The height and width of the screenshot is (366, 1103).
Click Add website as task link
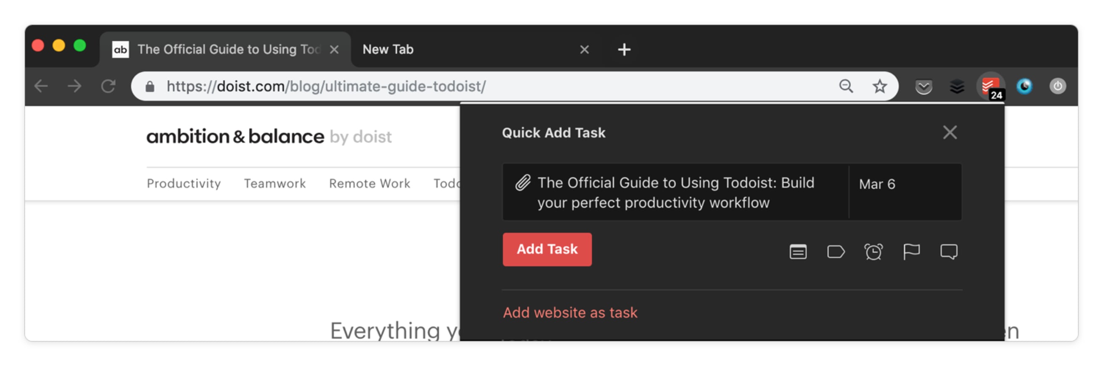(x=570, y=313)
